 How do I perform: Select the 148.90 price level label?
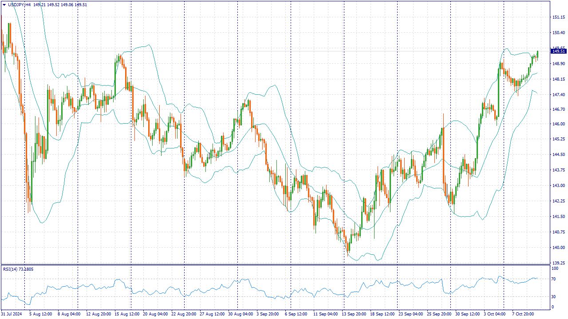[x=558, y=64]
